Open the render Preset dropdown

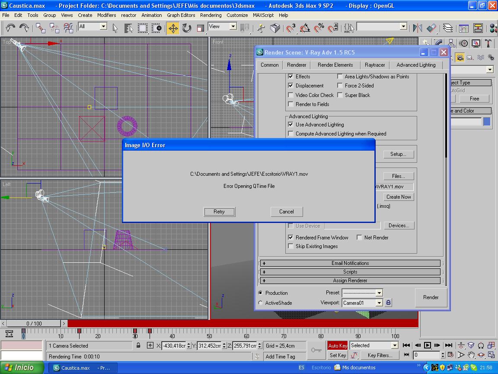(379, 293)
